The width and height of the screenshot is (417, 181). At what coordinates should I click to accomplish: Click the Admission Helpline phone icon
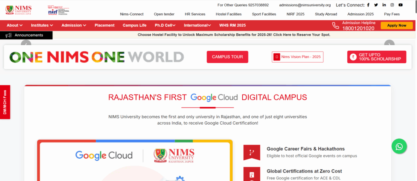click(x=336, y=26)
